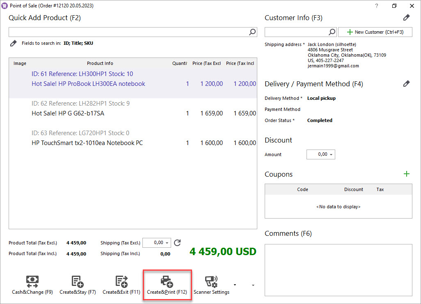Open the last toolbar overflow arrow

point(253,285)
